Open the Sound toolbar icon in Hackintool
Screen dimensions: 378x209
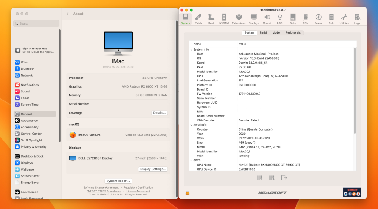[267, 19]
